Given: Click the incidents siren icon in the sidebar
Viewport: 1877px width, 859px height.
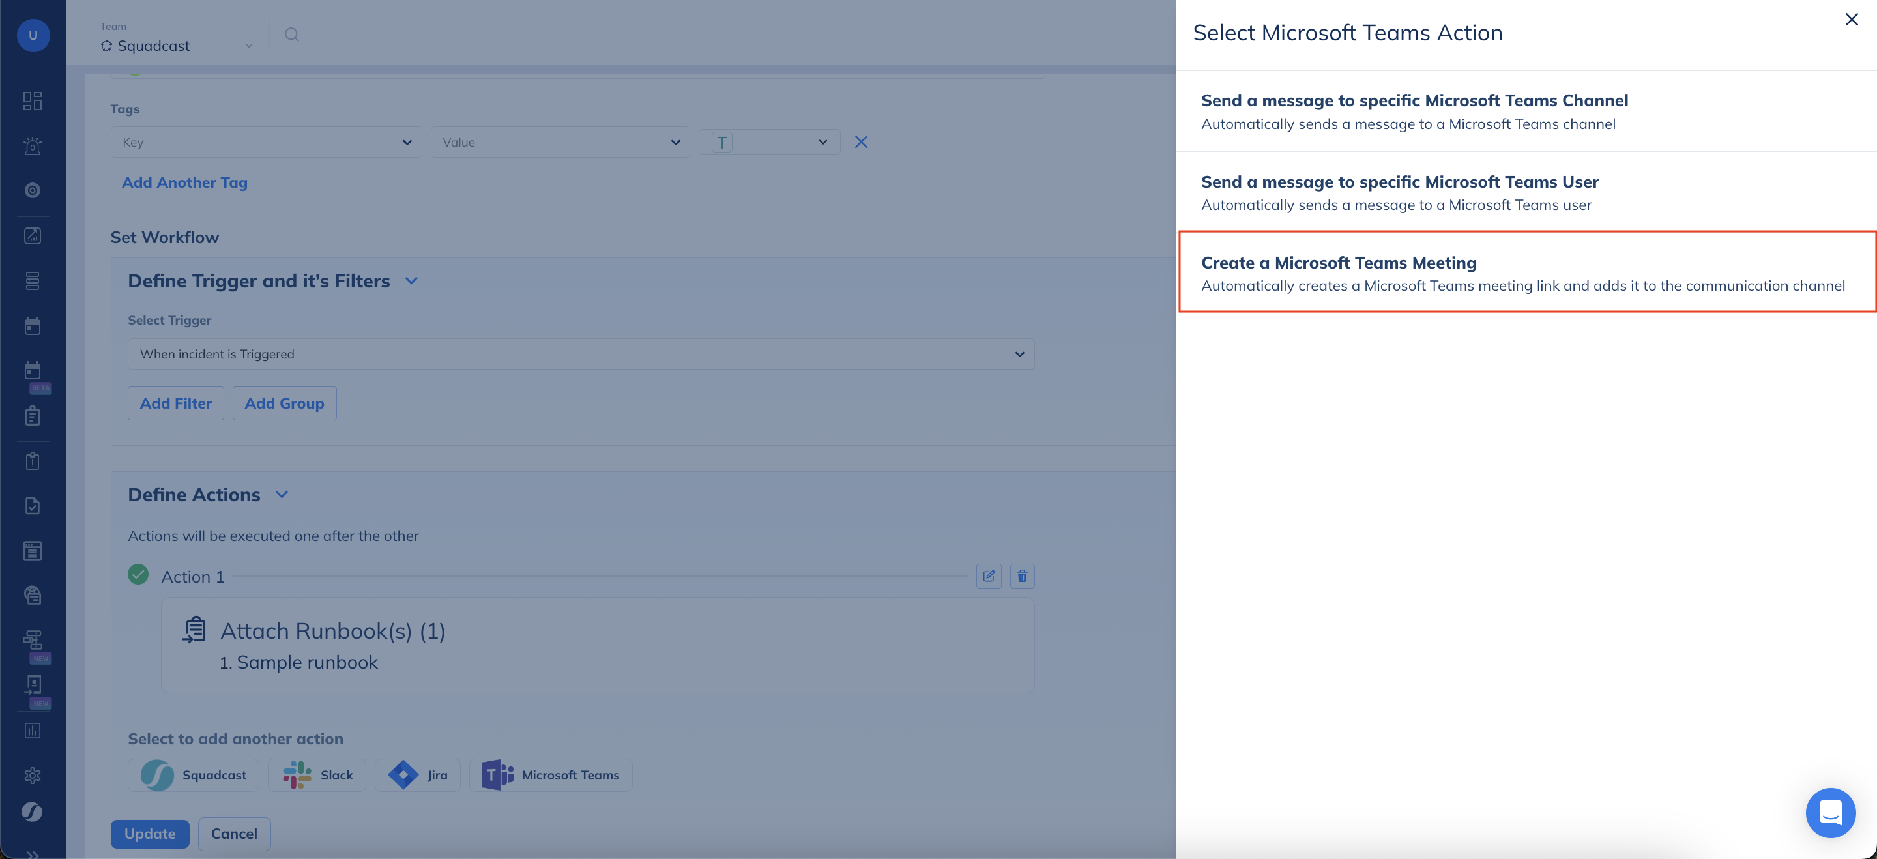Looking at the screenshot, I should pos(32,146).
